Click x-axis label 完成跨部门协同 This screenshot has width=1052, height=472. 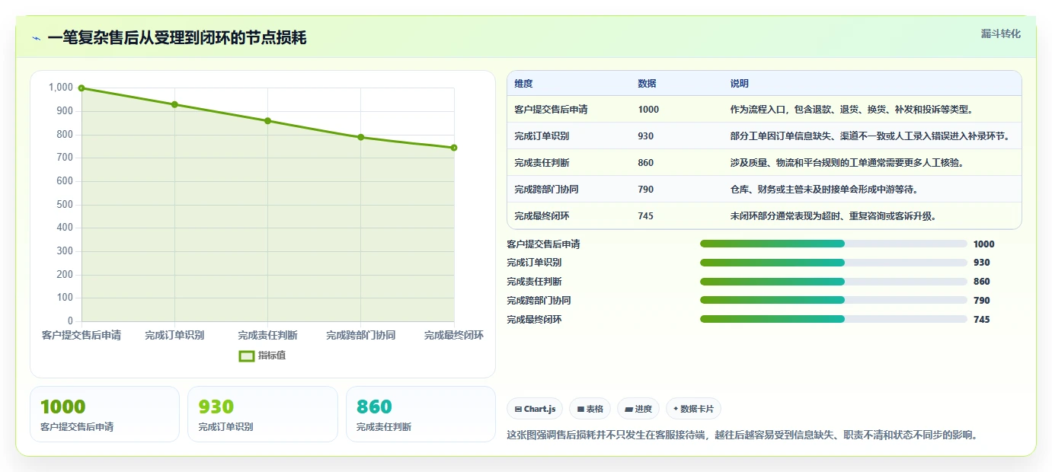[361, 336]
